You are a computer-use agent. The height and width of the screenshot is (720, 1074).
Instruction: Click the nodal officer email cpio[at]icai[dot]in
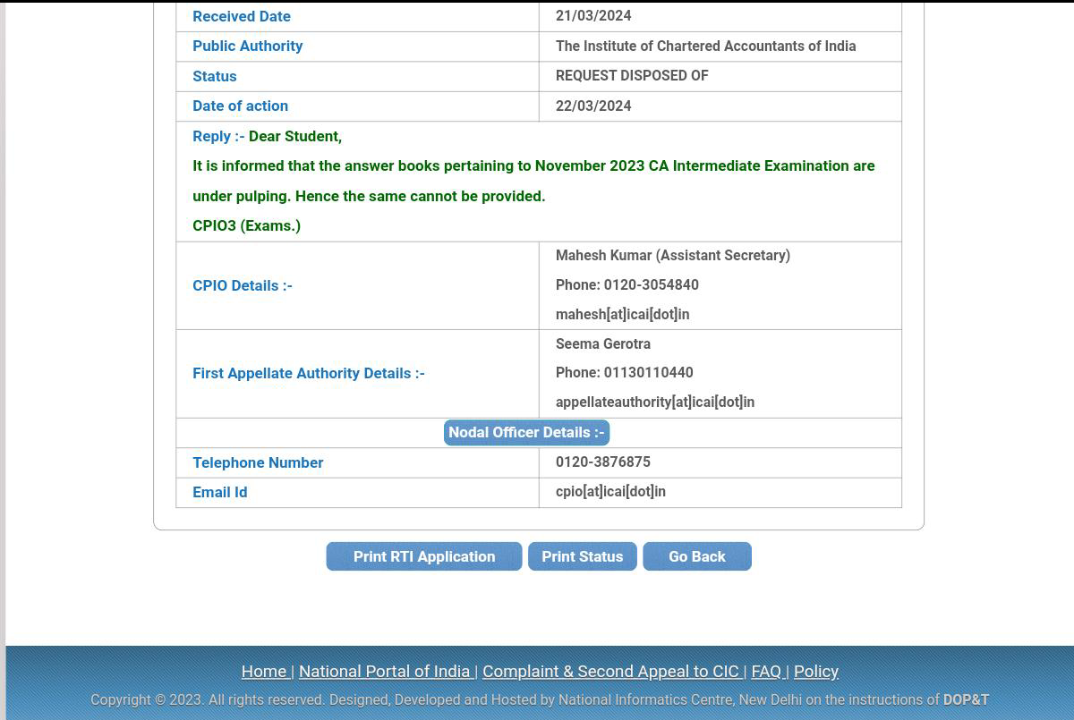[x=610, y=491]
